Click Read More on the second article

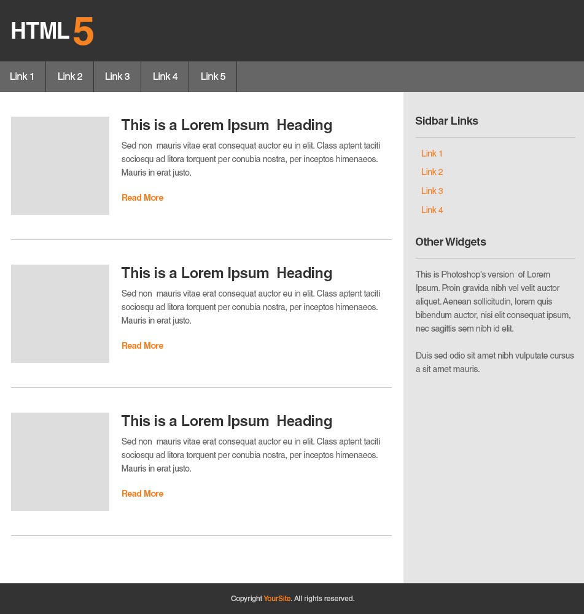(142, 346)
